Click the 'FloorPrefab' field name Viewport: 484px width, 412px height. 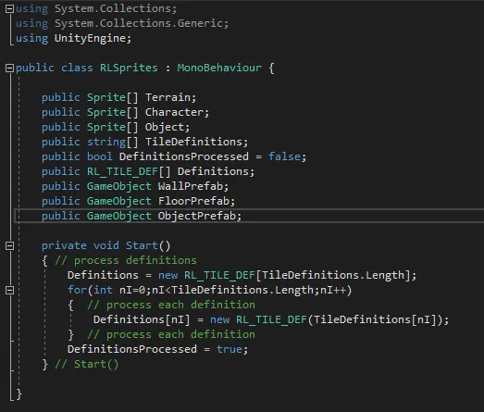point(193,201)
